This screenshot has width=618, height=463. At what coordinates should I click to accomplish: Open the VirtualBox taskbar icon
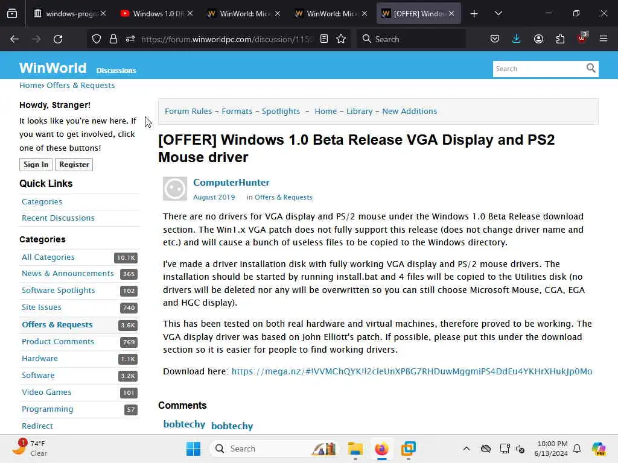(409, 449)
